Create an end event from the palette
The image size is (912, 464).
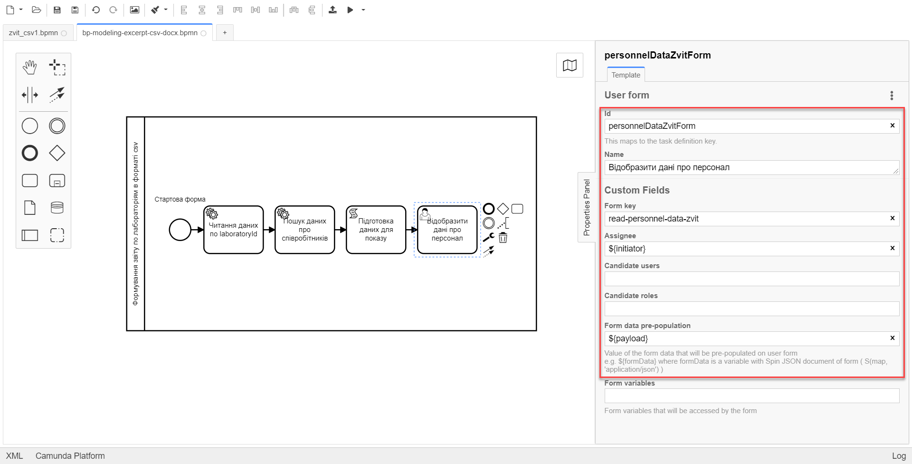(x=29, y=153)
